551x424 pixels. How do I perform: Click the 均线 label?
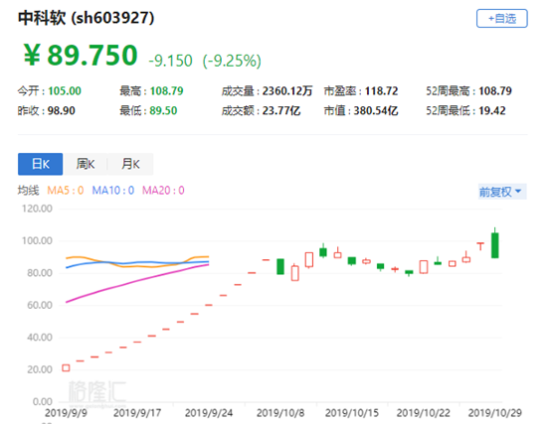coord(29,191)
